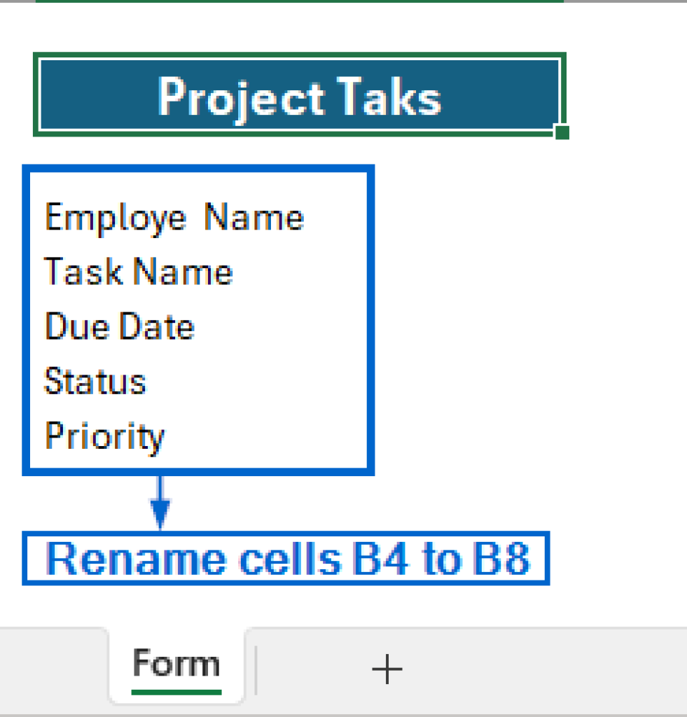The height and width of the screenshot is (717, 687).
Task: Select the Task Name cell
Action: pyautogui.click(x=138, y=272)
